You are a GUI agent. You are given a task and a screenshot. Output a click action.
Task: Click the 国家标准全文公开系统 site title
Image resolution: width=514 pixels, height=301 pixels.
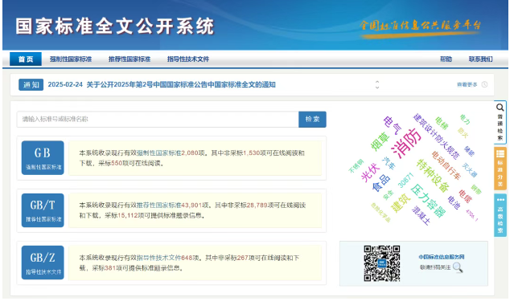click(x=115, y=26)
